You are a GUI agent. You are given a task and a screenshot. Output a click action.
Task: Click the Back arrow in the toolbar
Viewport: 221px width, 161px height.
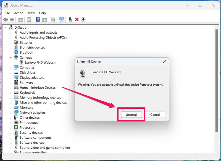(6, 20)
